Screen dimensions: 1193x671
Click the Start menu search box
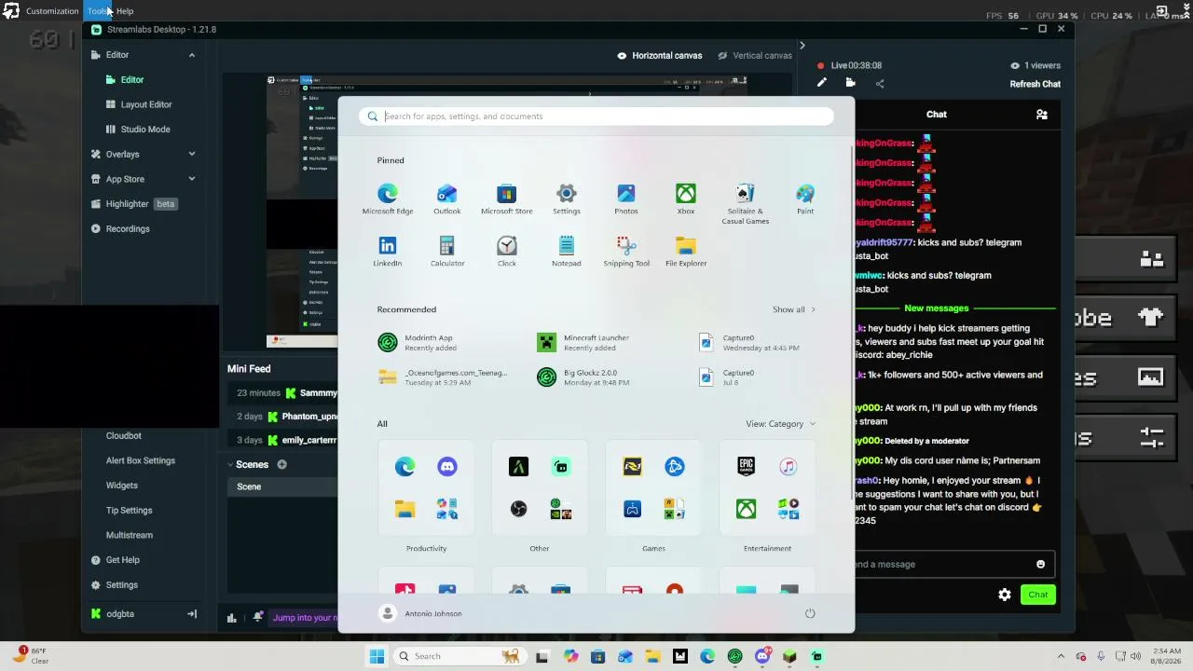596,116
